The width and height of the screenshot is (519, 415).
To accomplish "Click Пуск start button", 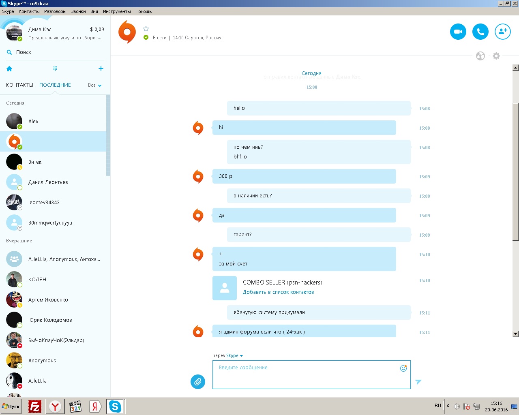I will point(11,406).
